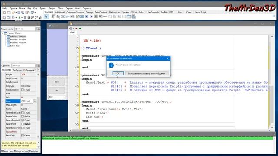Click the Save All icon
The width and height of the screenshot is (278, 156).
(23, 13)
